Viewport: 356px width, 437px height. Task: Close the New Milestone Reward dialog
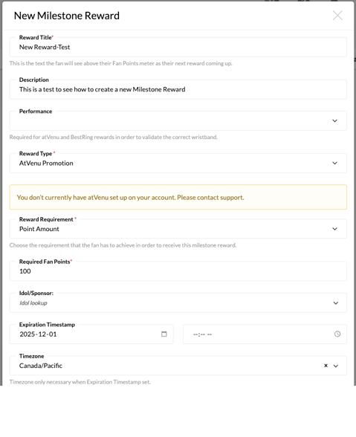tap(337, 16)
